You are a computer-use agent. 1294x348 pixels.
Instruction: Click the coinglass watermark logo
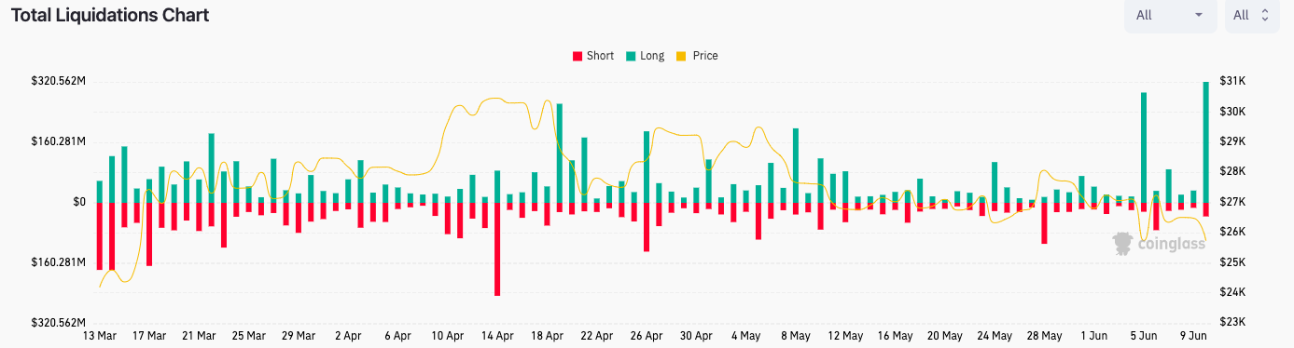[1149, 244]
